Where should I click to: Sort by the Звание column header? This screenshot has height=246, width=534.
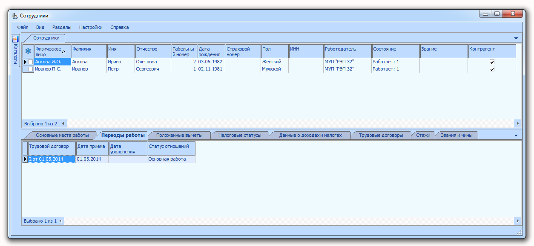point(444,51)
